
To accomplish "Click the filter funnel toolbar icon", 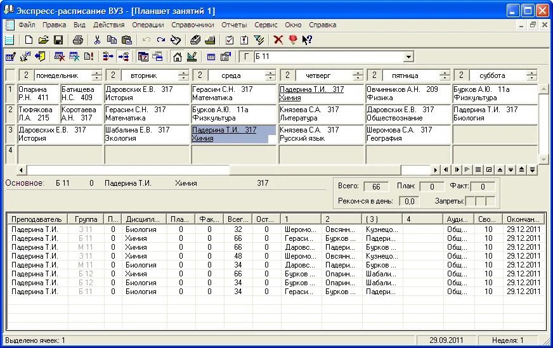I will click(259, 40).
